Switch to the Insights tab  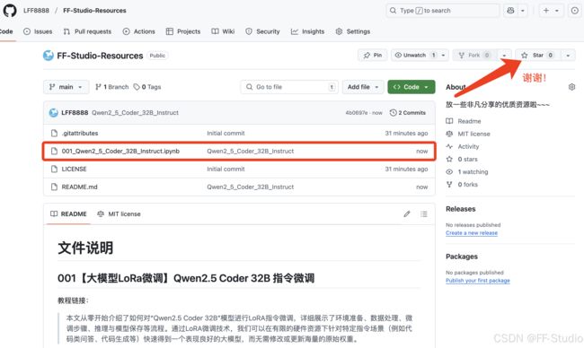point(307,31)
